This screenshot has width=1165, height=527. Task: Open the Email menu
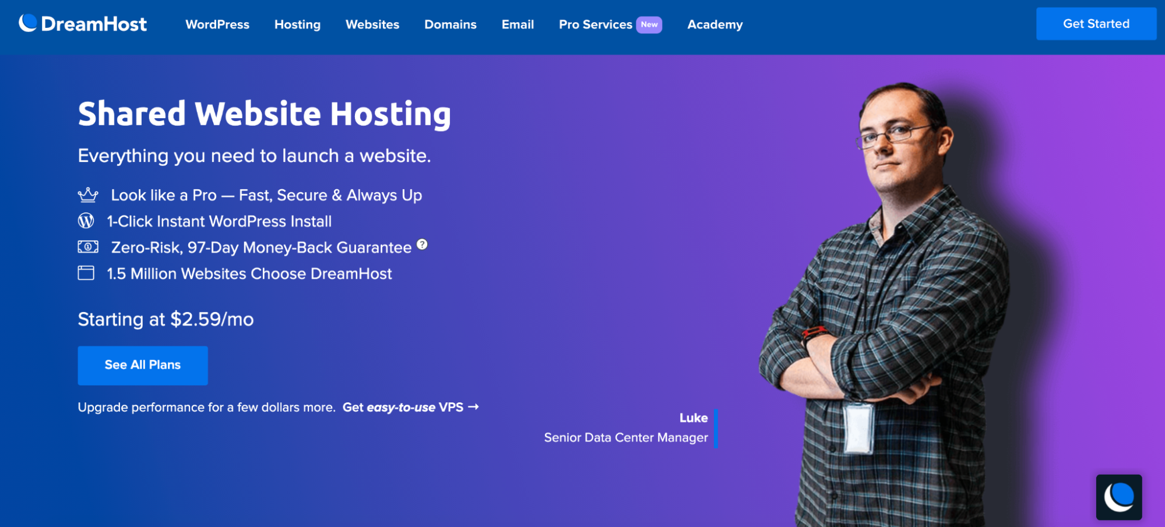(x=518, y=24)
